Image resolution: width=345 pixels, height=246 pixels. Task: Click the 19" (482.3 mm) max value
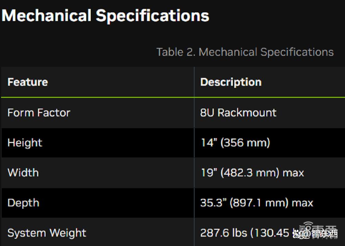tap(253, 173)
